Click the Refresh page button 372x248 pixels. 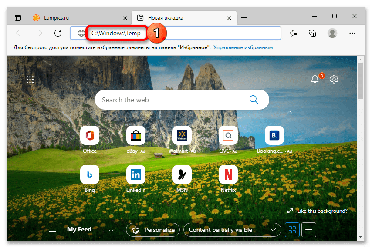57,33
